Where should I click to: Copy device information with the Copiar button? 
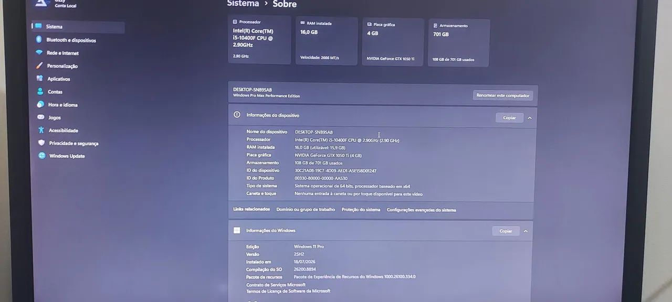[510, 117]
